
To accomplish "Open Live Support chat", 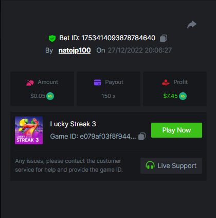I will (171, 165).
